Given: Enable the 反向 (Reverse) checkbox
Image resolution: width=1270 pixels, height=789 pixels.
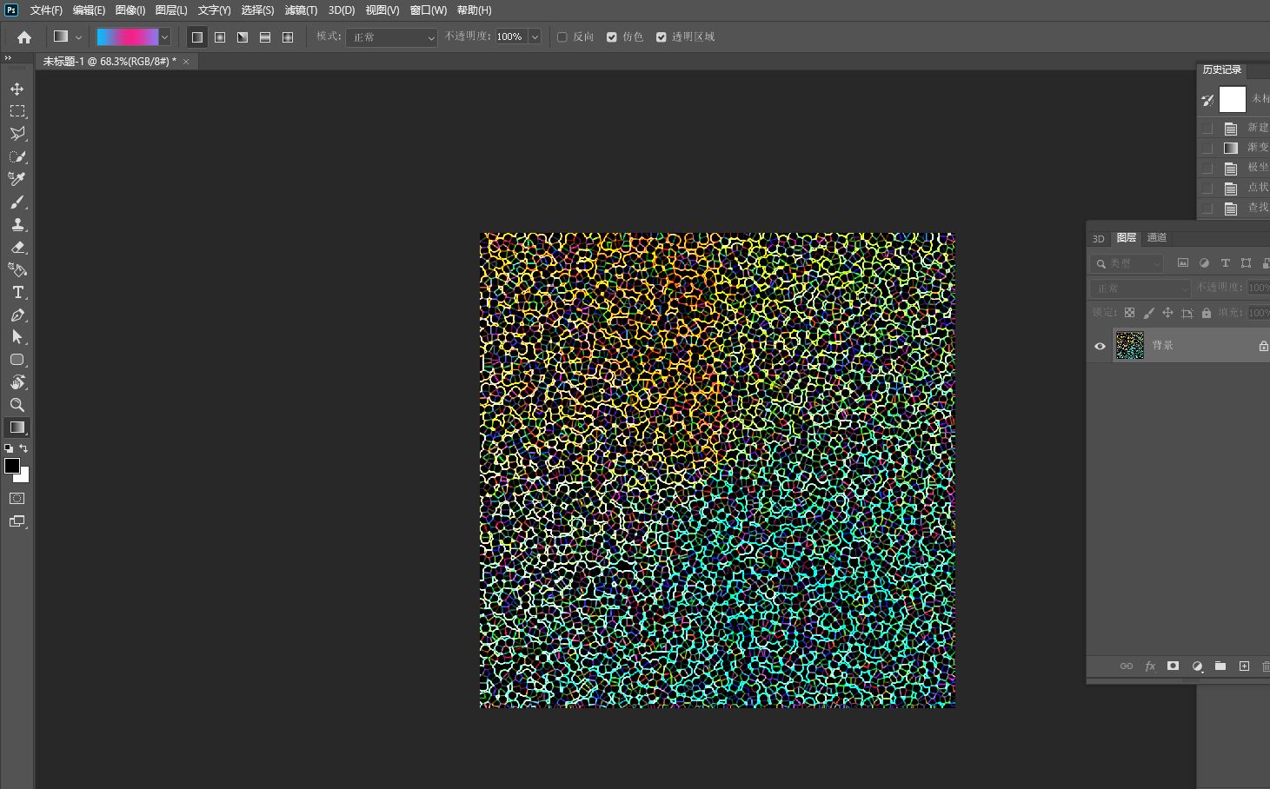Looking at the screenshot, I should pyautogui.click(x=562, y=37).
